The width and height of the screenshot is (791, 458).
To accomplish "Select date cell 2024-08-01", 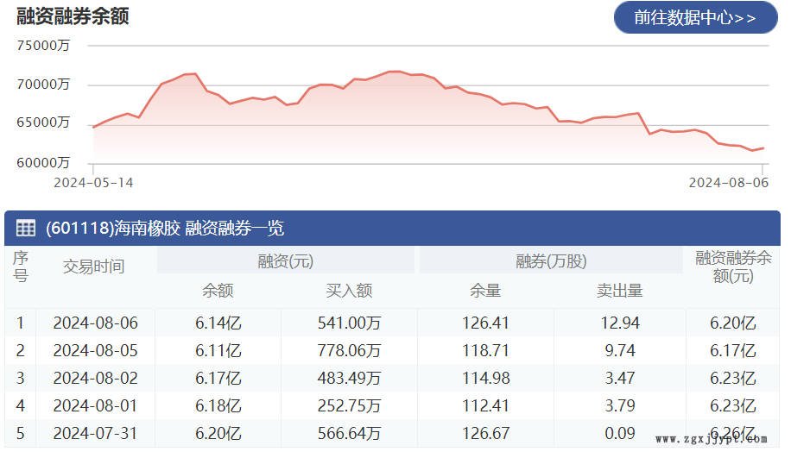I will click(95, 406).
